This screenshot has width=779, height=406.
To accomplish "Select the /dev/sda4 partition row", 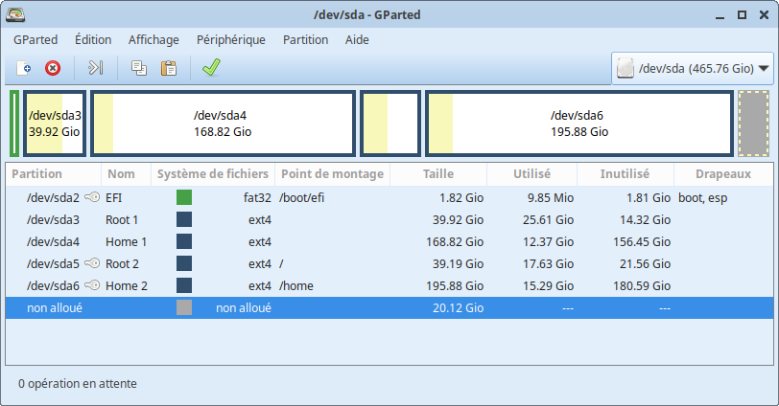I will pos(389,241).
